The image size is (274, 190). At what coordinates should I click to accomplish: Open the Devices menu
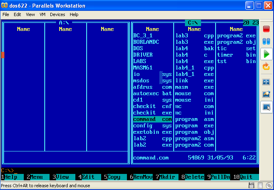58,14
